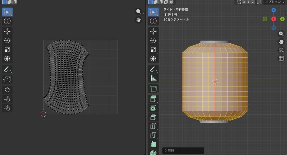Toggle Z axis mirror in viewport header
Image resolution: width=287 pixels, height=155 pixels.
click(x=253, y=2)
